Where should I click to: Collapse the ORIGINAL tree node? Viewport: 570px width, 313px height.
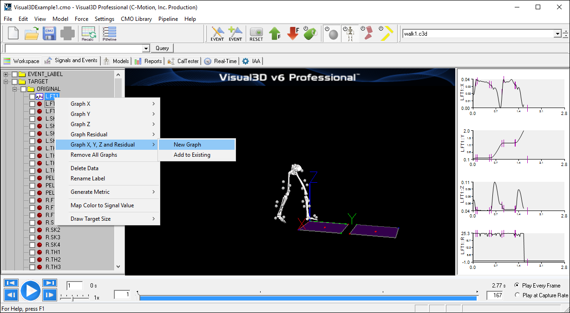pos(15,89)
